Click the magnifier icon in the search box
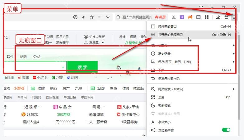The height and width of the screenshot is (140, 244). point(118,17)
